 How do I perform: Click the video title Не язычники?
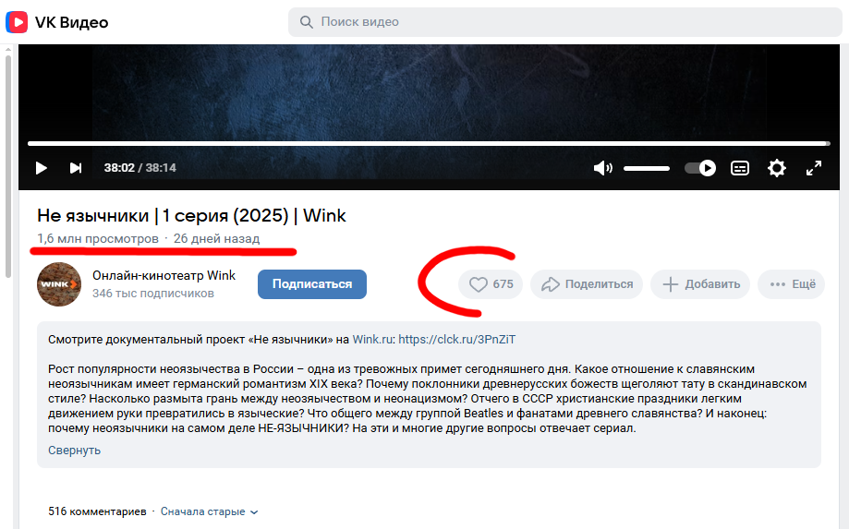tap(191, 215)
